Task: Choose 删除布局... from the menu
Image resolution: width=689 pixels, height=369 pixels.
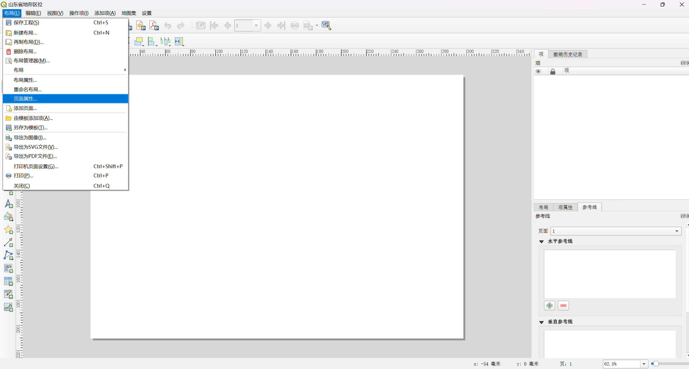Action: pos(65,52)
